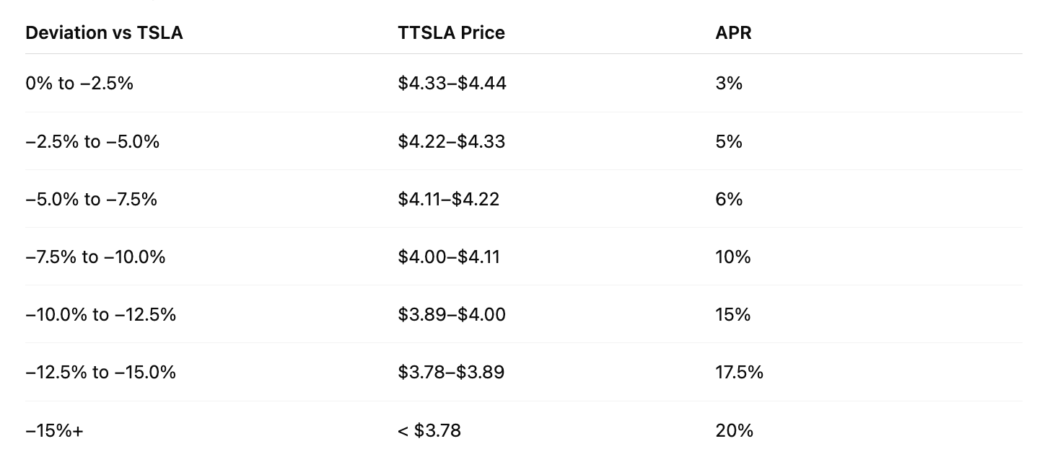This screenshot has height=467, width=1042.
Task: Click the "Deviation vs TSLA" column header
Action: coord(104,32)
